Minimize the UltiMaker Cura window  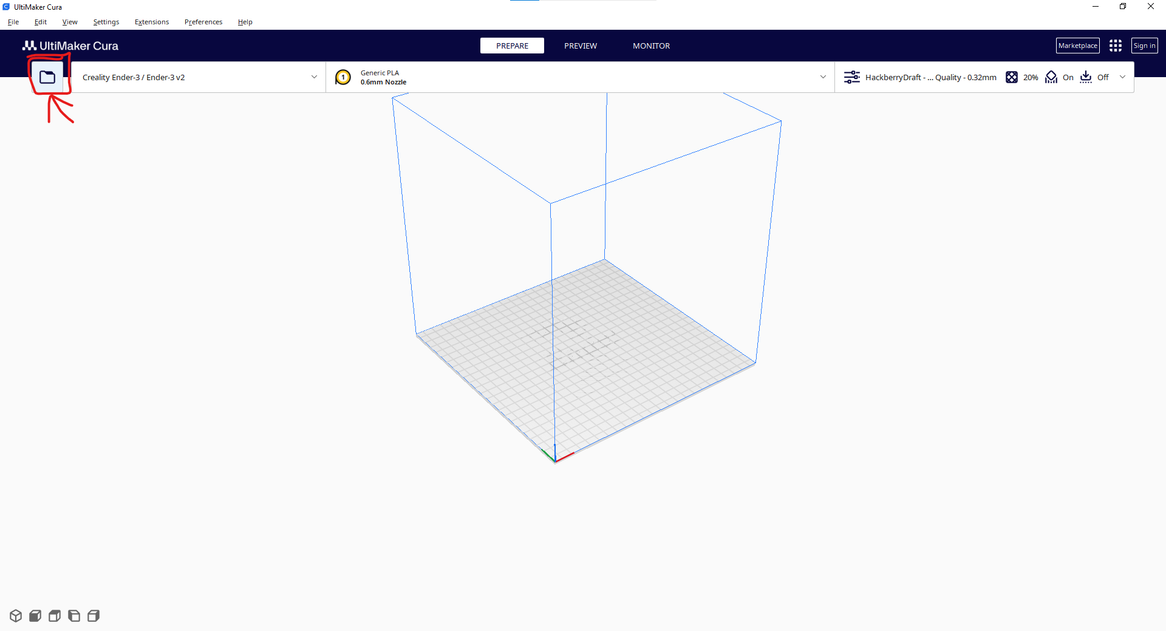click(1096, 7)
